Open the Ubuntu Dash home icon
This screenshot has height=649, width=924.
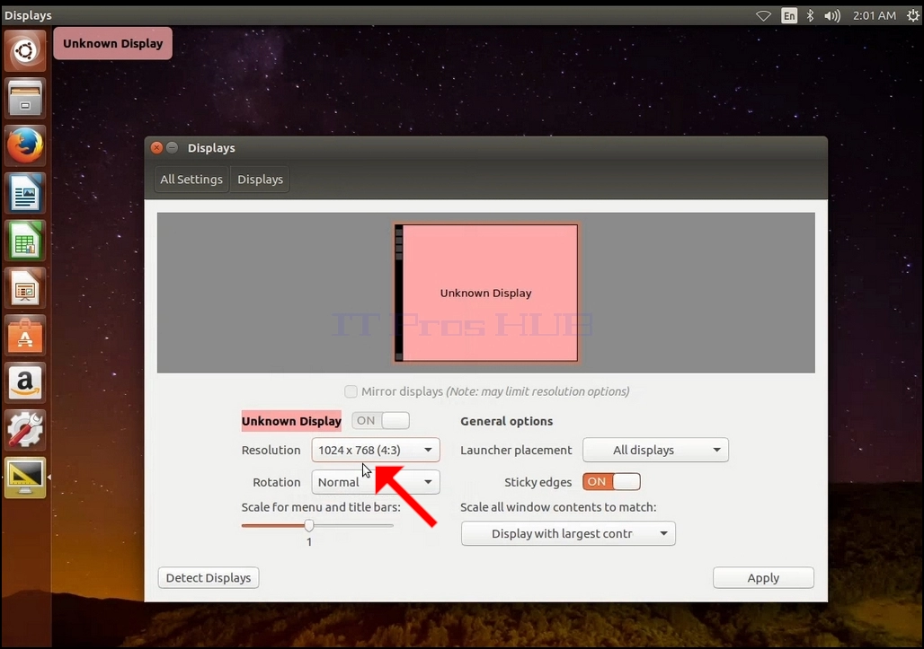(25, 51)
